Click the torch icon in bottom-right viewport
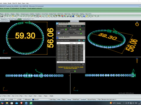The image size is (141, 105). pos(137,60)
